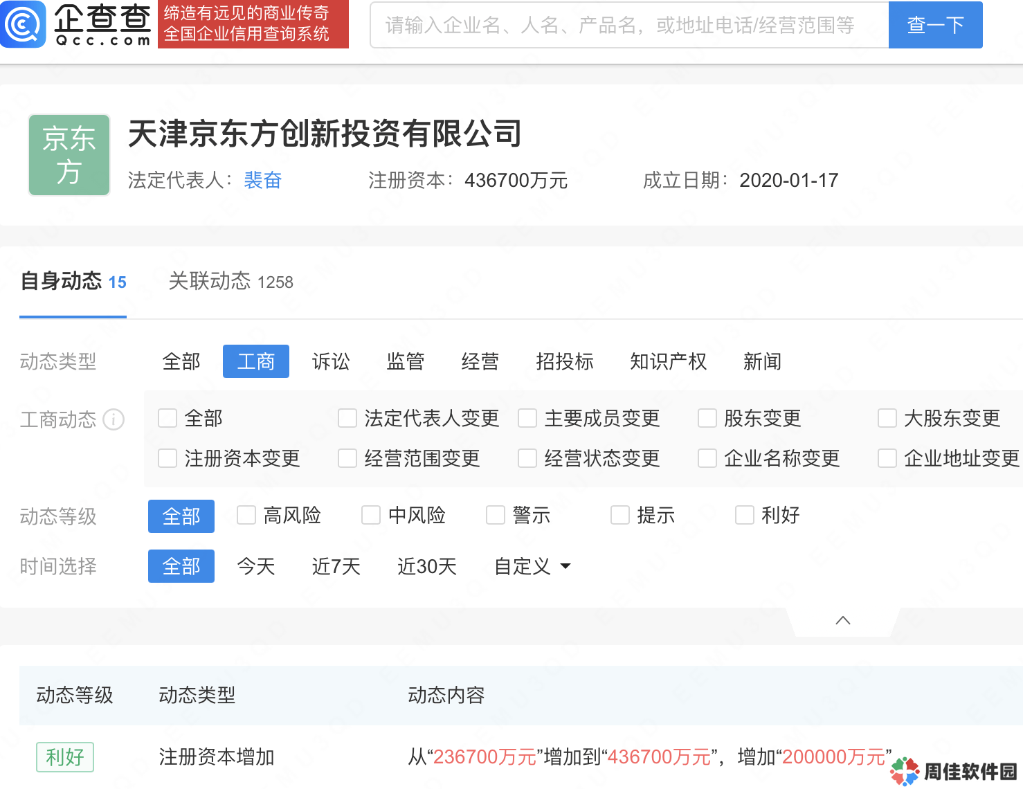Select the 经营 dynamic type filter

(480, 361)
